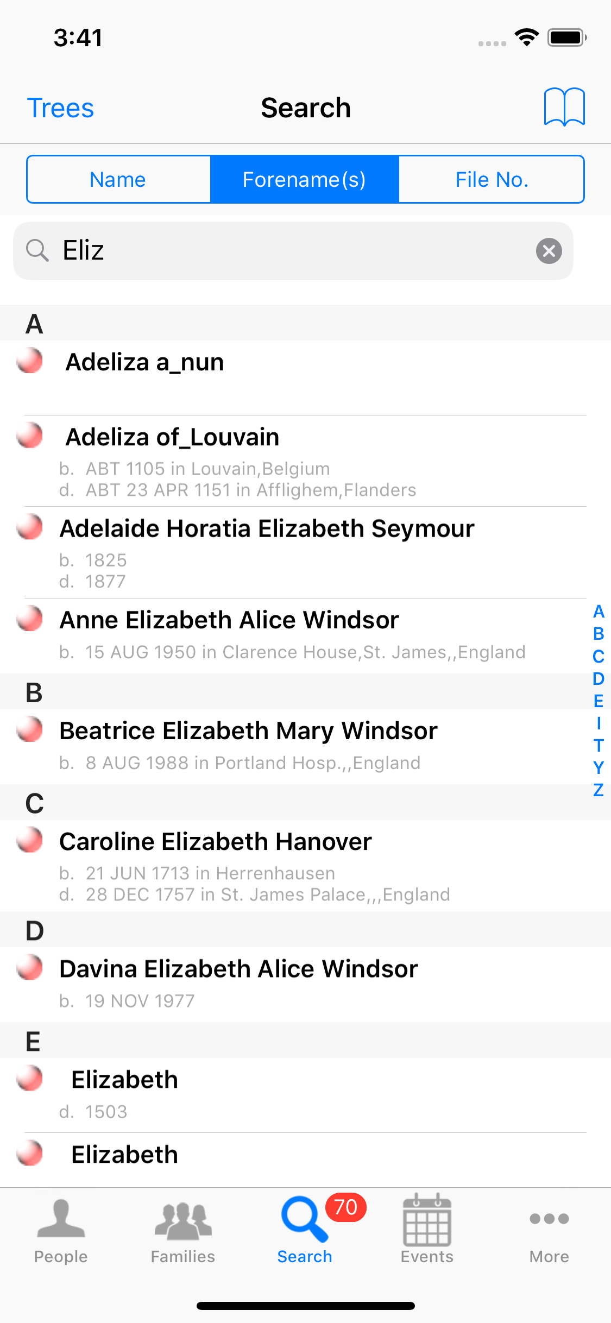Open the People tab

(x=61, y=1231)
